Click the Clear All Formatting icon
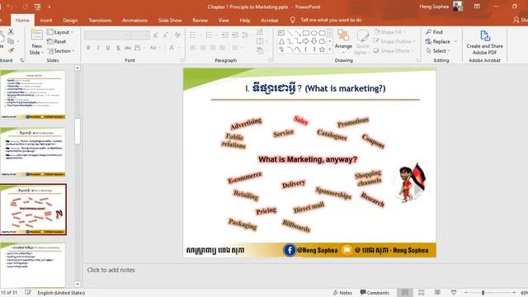This screenshot has height=297, width=528. [x=177, y=35]
